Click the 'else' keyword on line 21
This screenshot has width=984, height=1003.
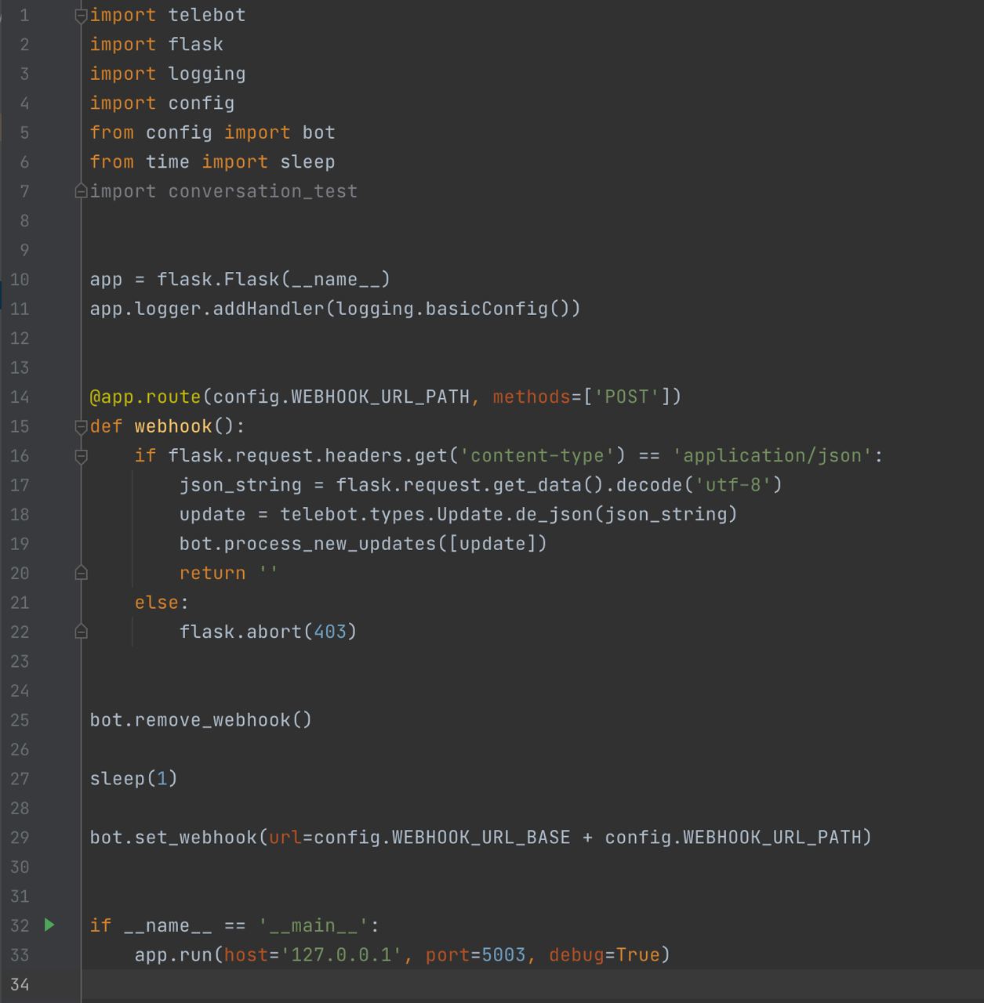click(157, 603)
